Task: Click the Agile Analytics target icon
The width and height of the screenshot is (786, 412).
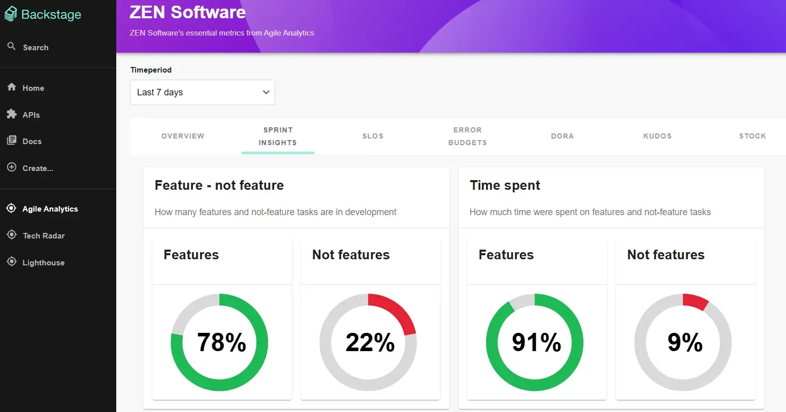Action: (11, 208)
